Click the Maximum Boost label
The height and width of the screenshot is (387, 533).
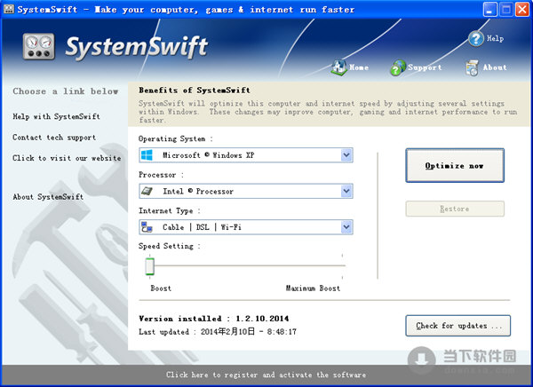(x=313, y=288)
